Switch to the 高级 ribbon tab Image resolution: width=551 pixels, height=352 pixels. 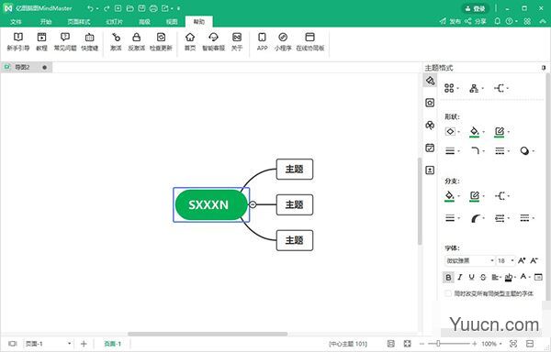[x=144, y=22]
